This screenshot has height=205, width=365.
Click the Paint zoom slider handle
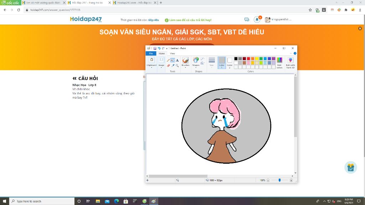279,180
